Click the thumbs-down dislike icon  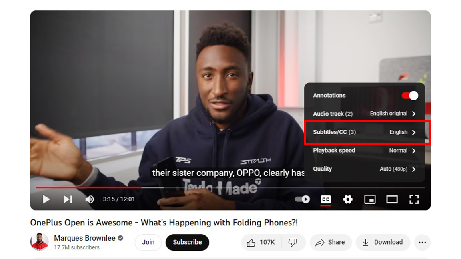(293, 242)
